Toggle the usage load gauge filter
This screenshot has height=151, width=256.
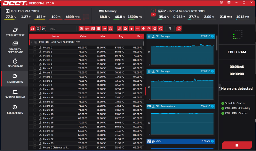[x=155, y=29]
